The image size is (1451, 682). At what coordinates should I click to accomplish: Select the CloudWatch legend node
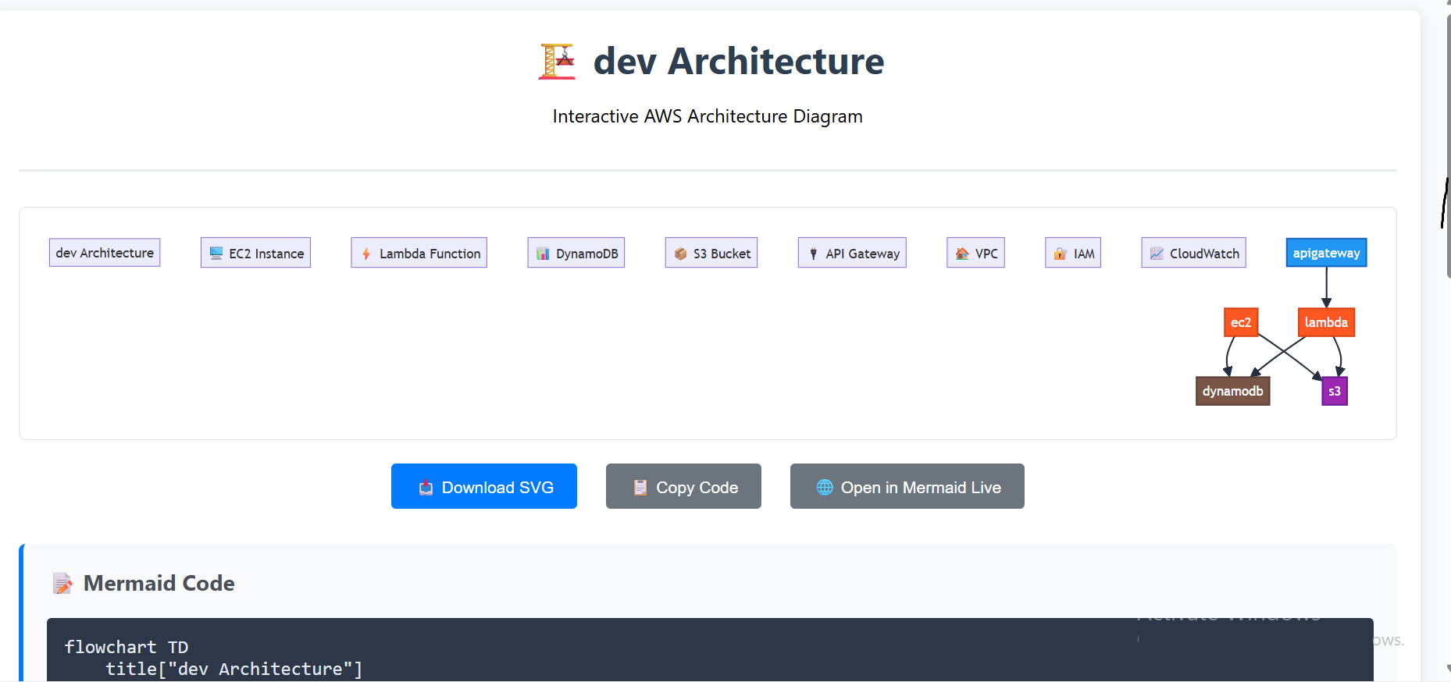pyautogui.click(x=1194, y=253)
